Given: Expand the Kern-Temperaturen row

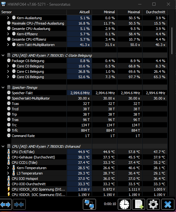Looking at the screenshot, I should (x=8, y=168).
